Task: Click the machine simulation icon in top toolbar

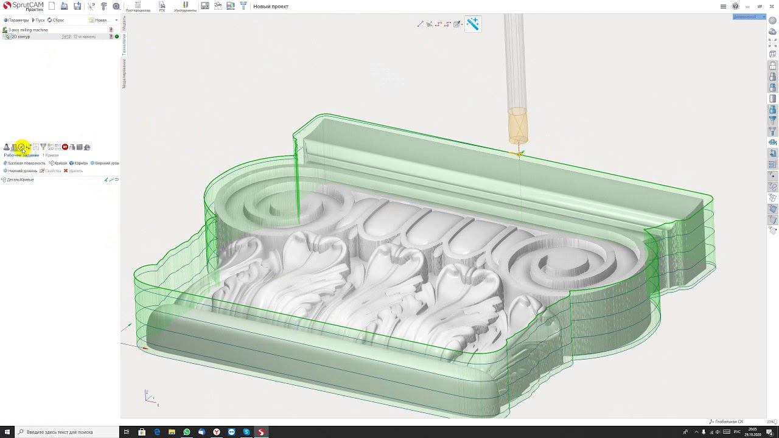Action: (x=205, y=6)
